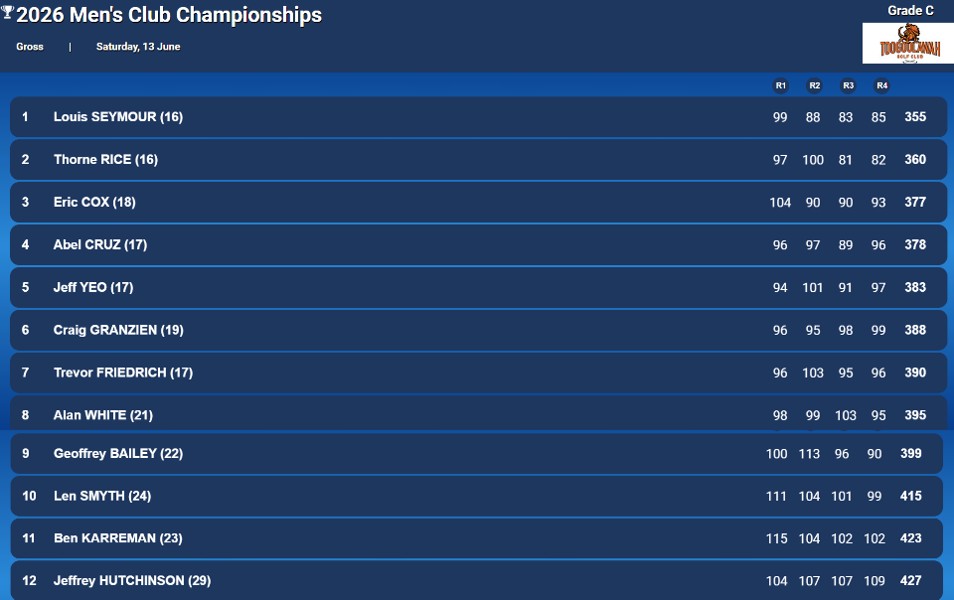Select the R1 round badge
This screenshot has width=954, height=600.
click(781, 85)
